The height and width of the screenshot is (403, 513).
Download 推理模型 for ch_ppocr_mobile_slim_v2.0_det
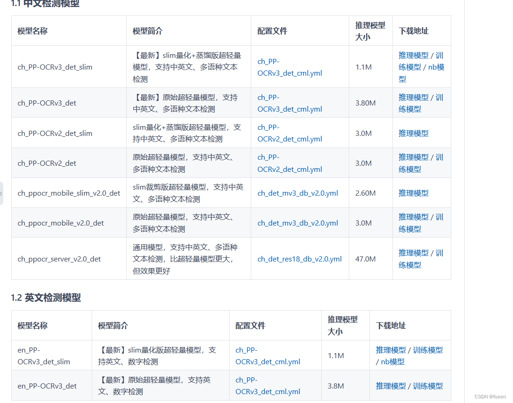413,192
